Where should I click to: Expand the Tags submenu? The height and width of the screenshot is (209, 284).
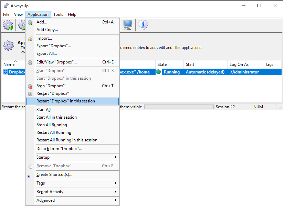coord(72,183)
